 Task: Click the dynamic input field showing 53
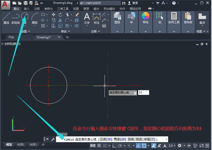pos(144,93)
